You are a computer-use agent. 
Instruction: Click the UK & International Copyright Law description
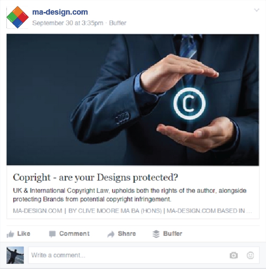pyautogui.click(x=130, y=195)
